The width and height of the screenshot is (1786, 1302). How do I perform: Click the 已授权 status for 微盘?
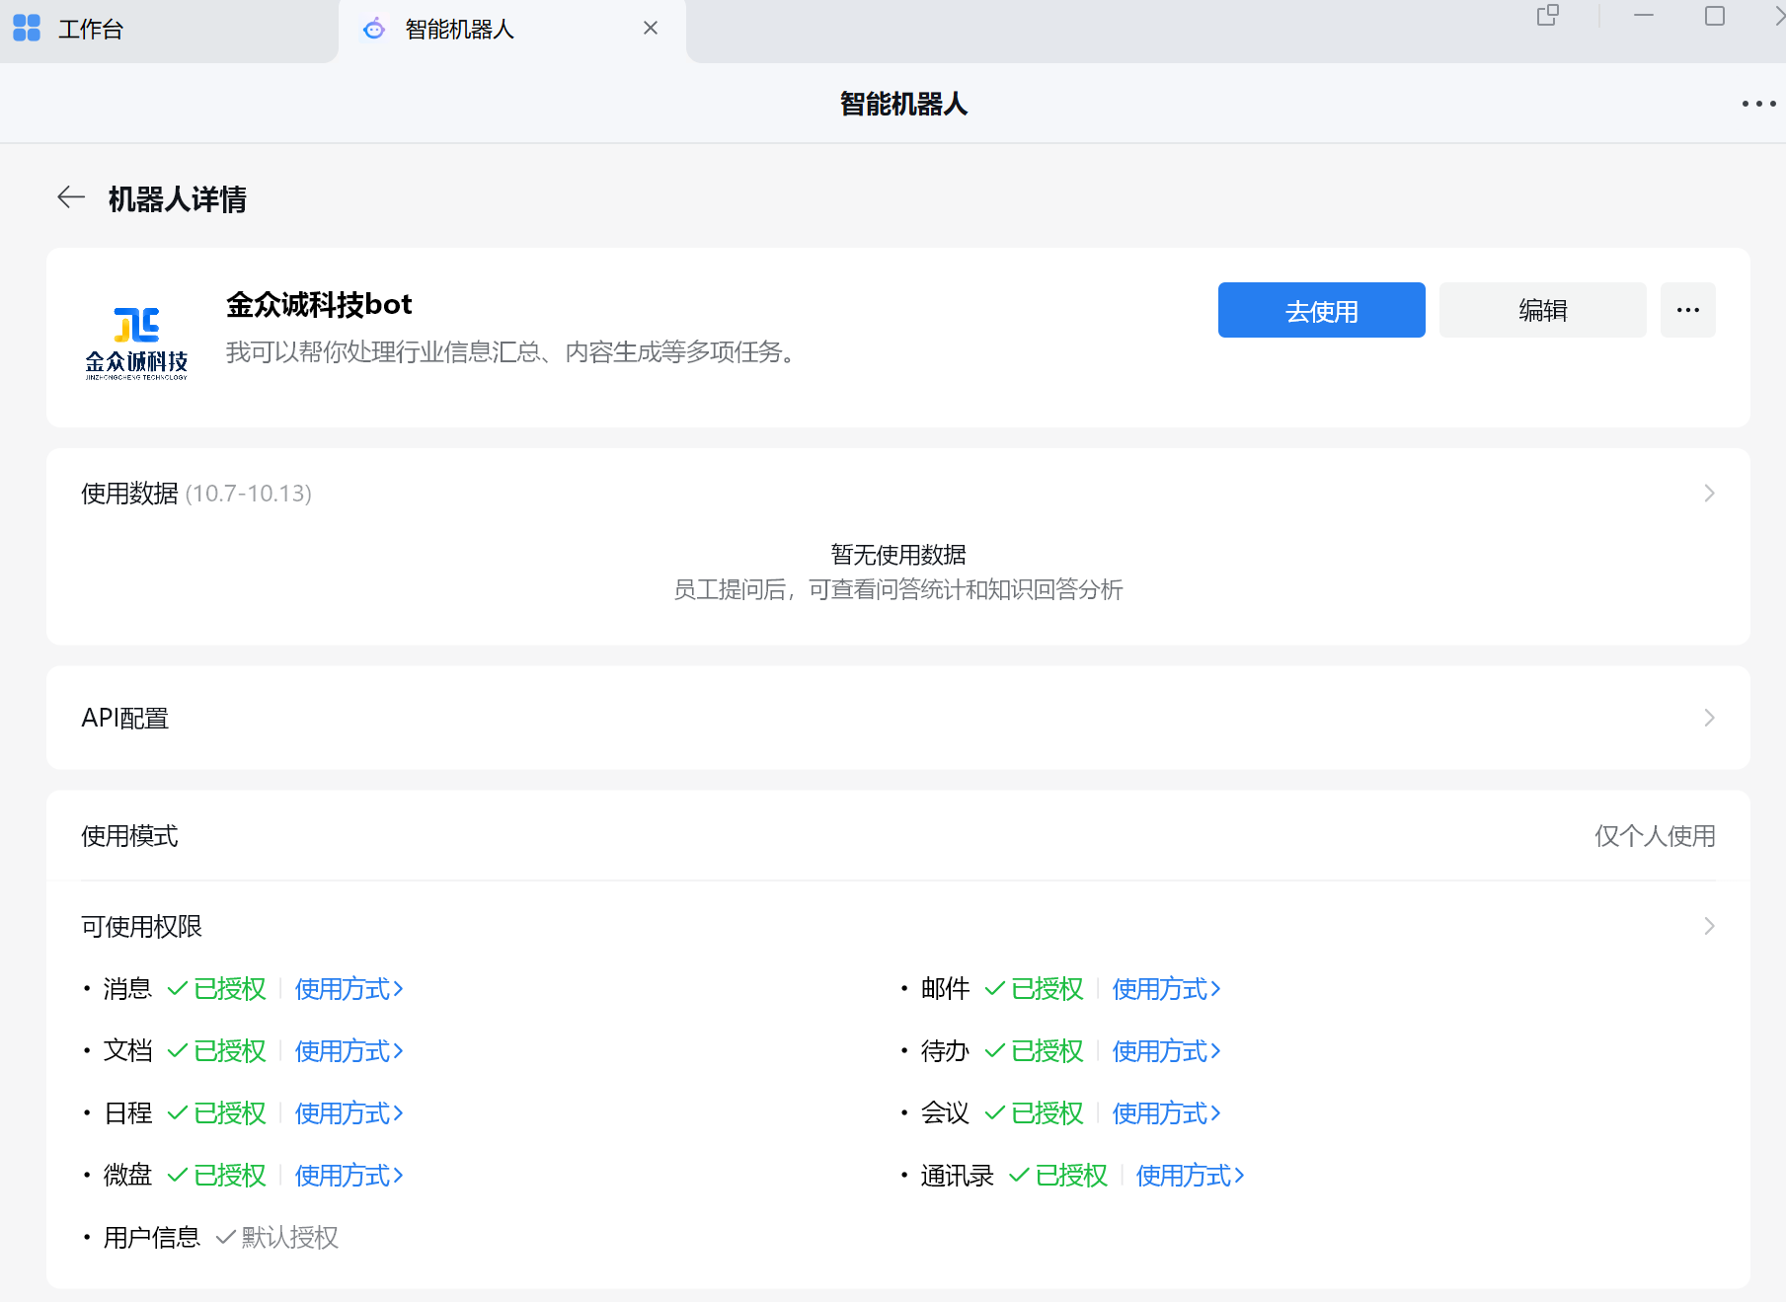(x=217, y=1176)
